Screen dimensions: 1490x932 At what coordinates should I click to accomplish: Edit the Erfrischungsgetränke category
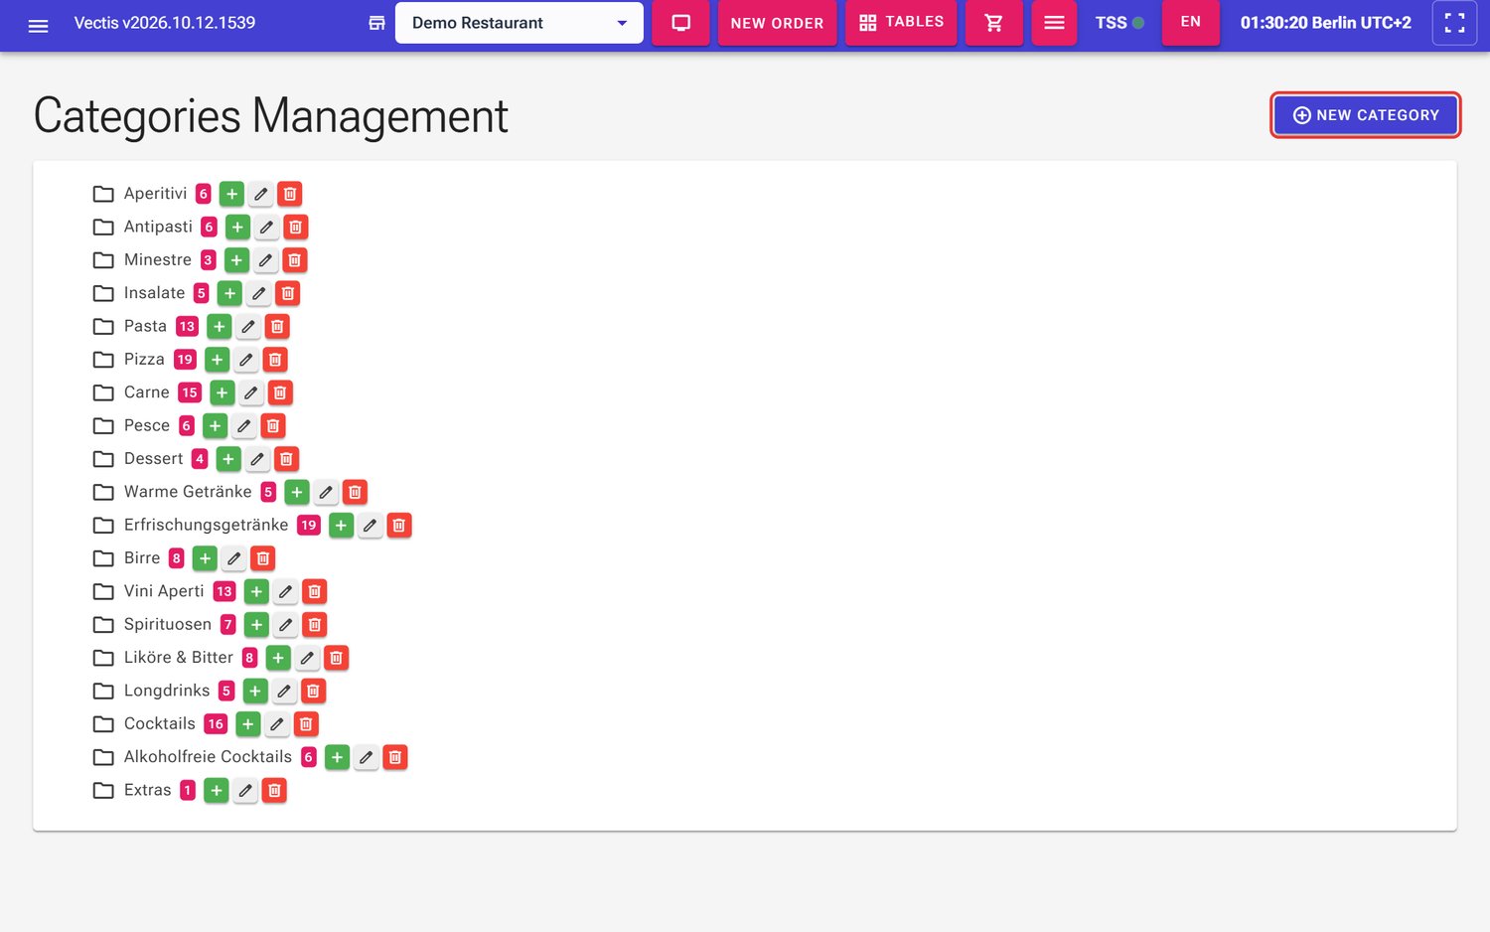click(x=370, y=526)
